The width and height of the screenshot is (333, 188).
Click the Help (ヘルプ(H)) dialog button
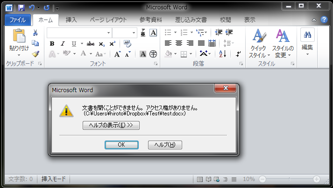click(x=165, y=145)
